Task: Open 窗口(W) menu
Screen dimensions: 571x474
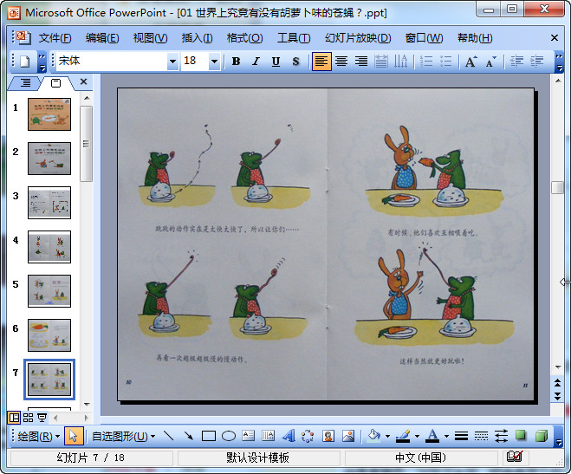Action: [424, 38]
